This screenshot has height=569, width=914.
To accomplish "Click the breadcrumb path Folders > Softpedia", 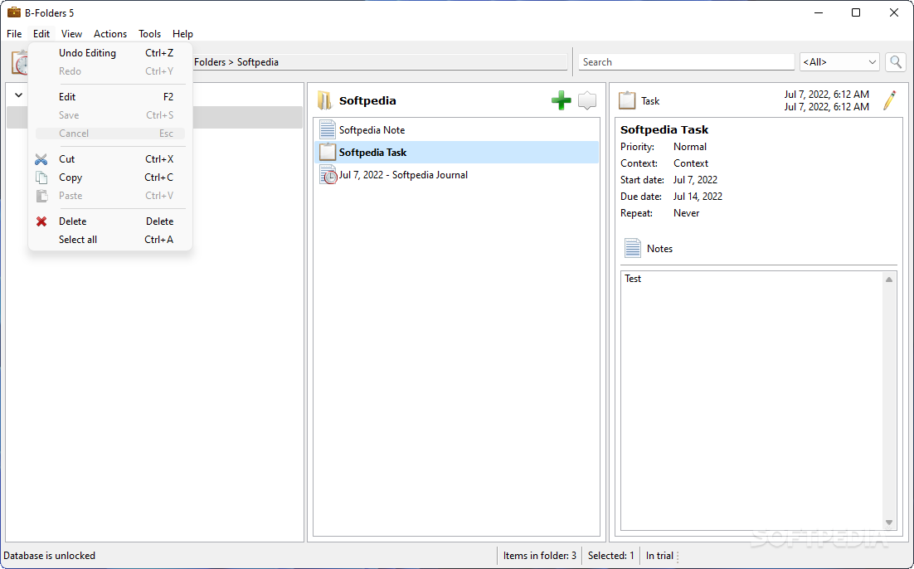I will pos(236,62).
